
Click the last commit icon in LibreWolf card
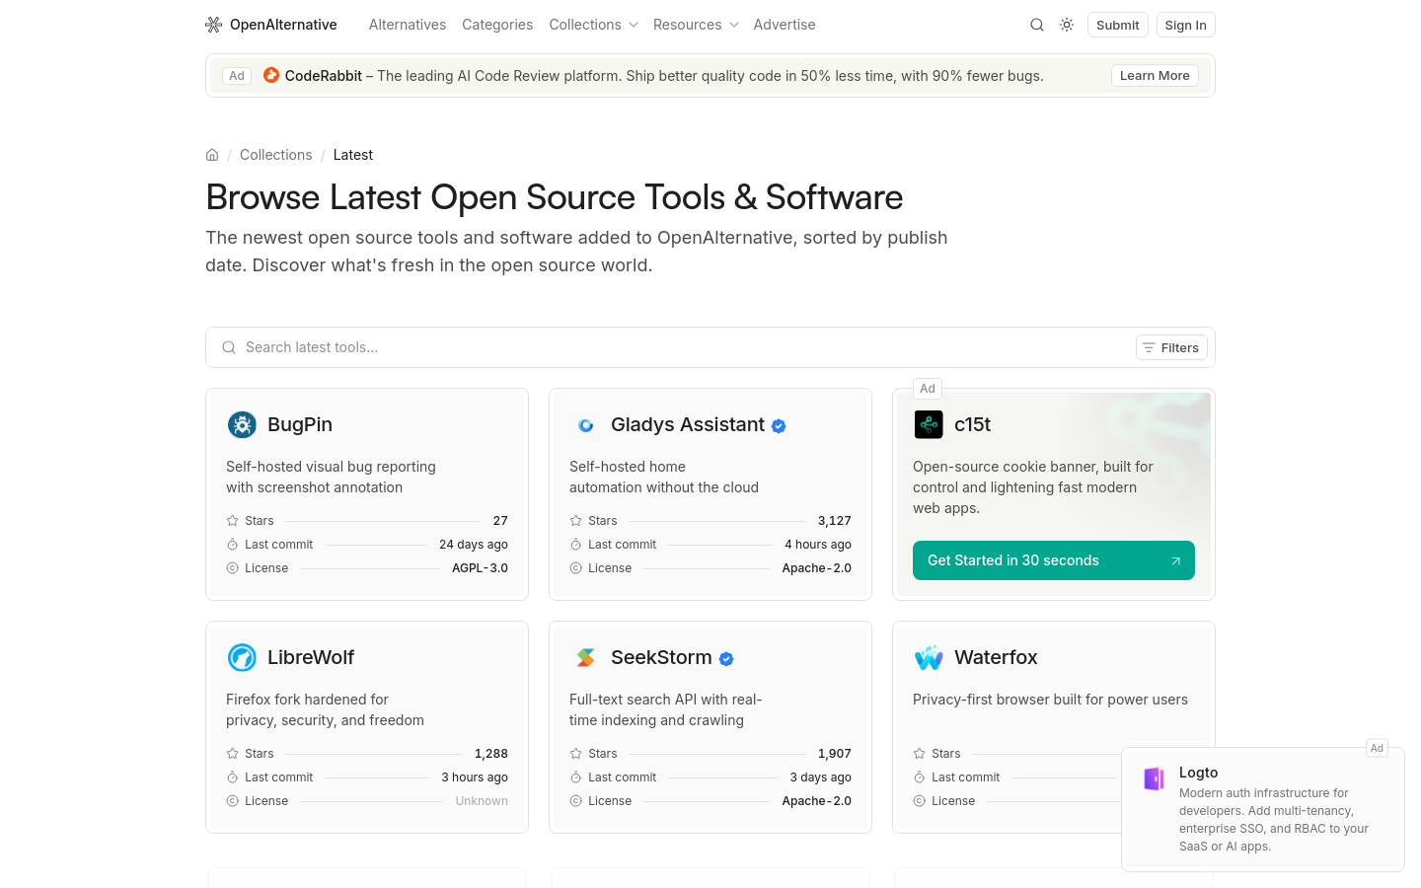click(x=233, y=777)
